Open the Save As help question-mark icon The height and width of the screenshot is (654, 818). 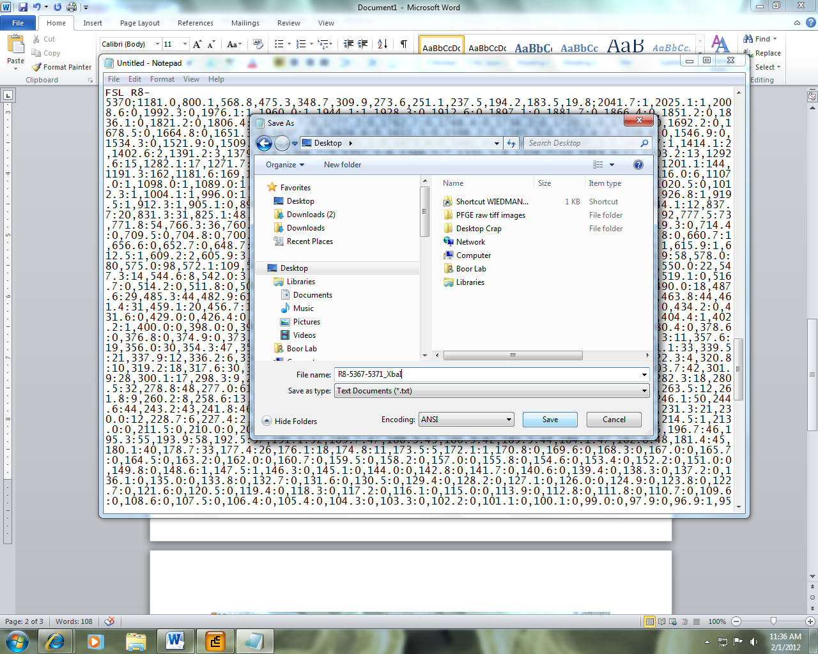pyautogui.click(x=638, y=165)
